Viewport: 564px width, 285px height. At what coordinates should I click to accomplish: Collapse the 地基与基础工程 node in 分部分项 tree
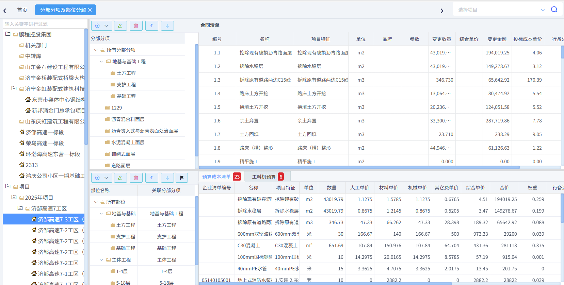click(x=101, y=62)
